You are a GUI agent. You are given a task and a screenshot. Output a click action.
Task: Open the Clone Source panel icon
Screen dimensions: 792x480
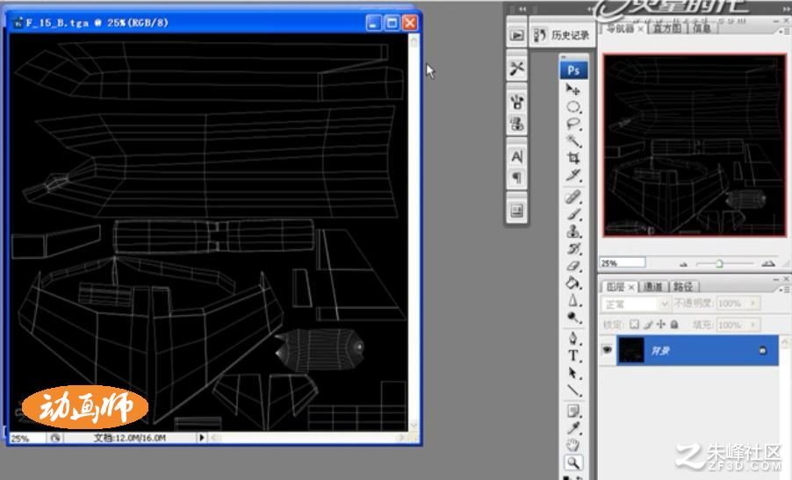[516, 124]
